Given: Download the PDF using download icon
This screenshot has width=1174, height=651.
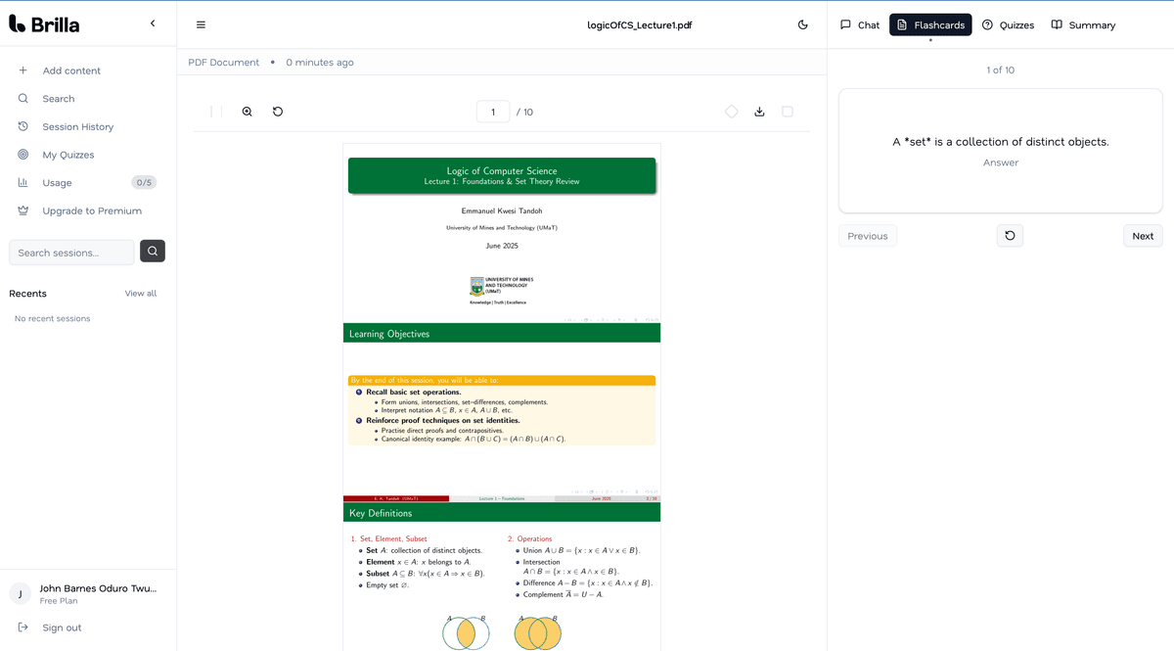Looking at the screenshot, I should [x=759, y=112].
